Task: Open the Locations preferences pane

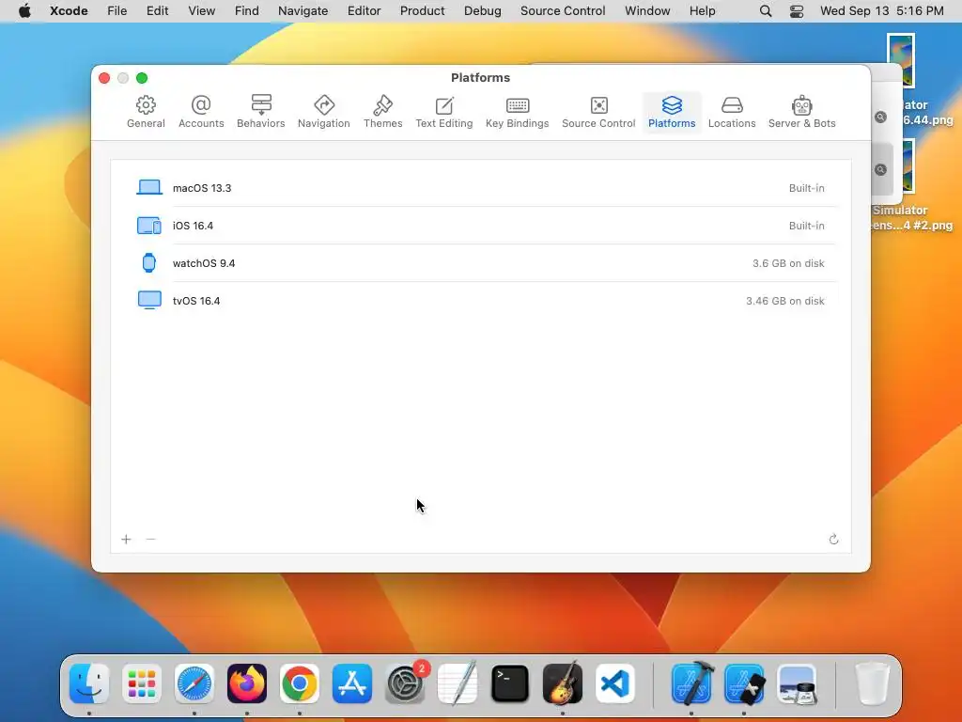Action: (x=731, y=112)
